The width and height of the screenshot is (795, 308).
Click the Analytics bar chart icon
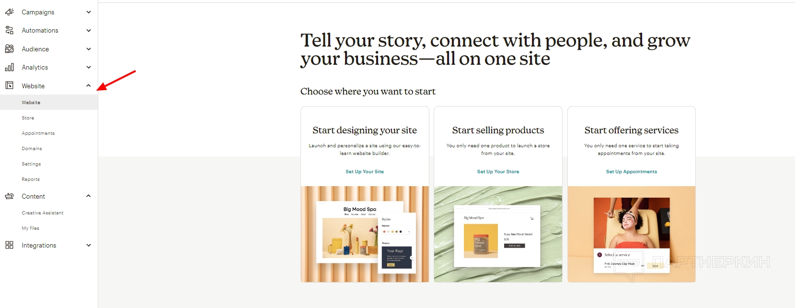pos(9,67)
